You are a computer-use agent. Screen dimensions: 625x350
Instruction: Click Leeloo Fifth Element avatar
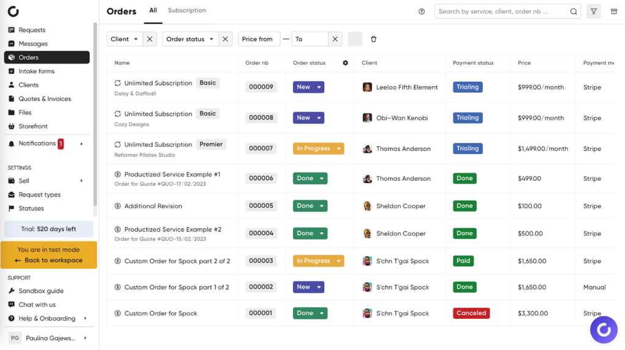pyautogui.click(x=367, y=87)
